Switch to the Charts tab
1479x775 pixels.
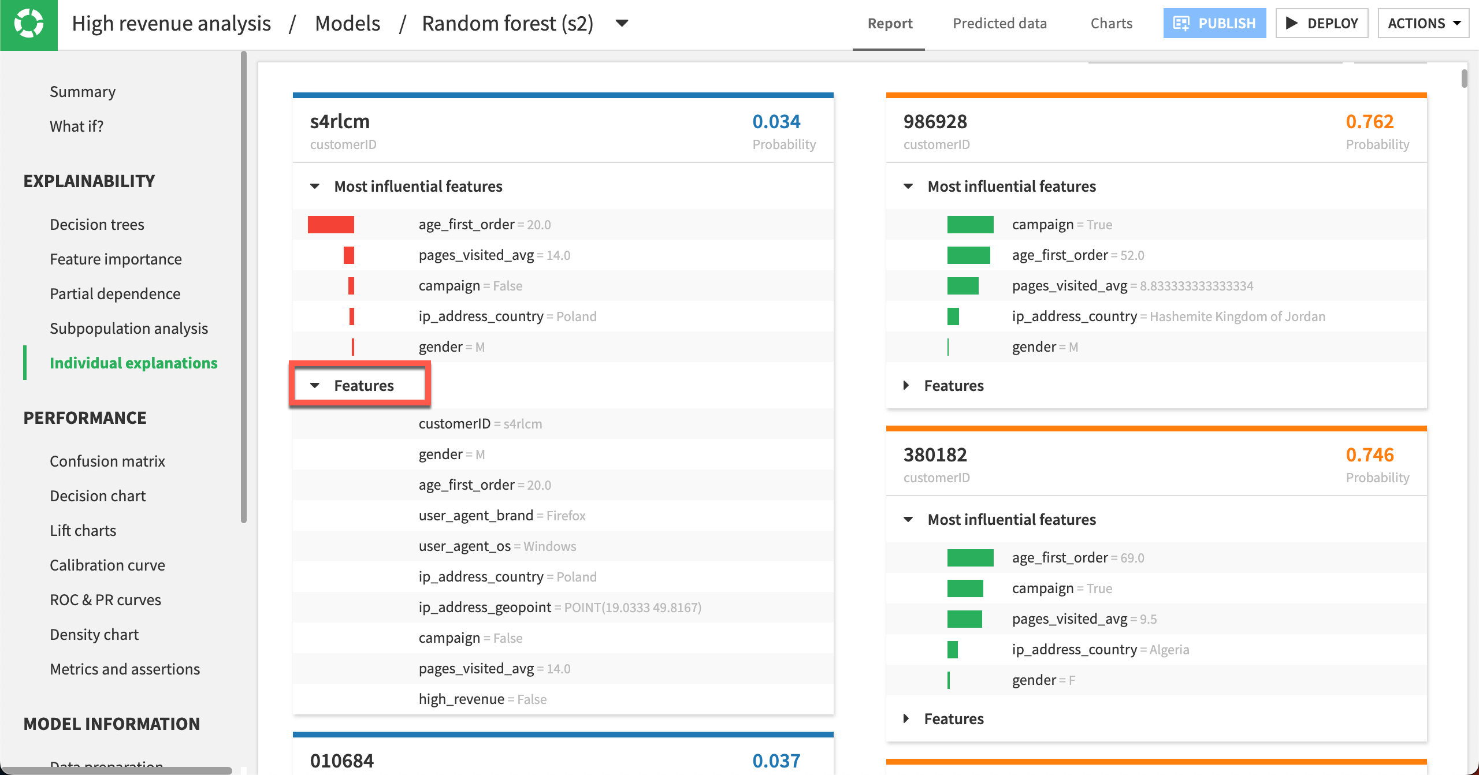coord(1111,23)
